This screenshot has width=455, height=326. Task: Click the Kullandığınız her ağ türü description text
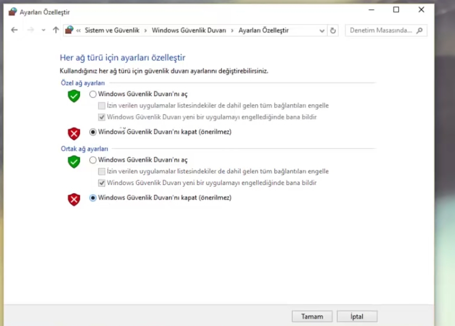[x=164, y=71]
